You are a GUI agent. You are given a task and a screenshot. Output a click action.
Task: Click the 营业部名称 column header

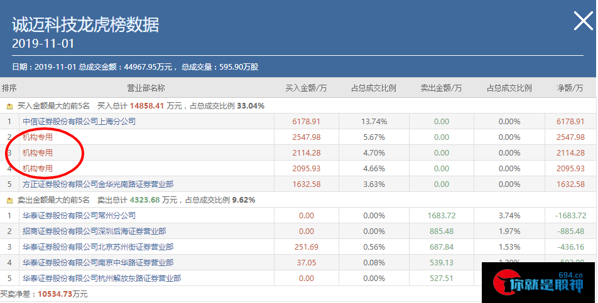coord(146,88)
